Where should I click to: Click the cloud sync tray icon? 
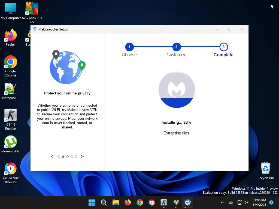click(231, 202)
